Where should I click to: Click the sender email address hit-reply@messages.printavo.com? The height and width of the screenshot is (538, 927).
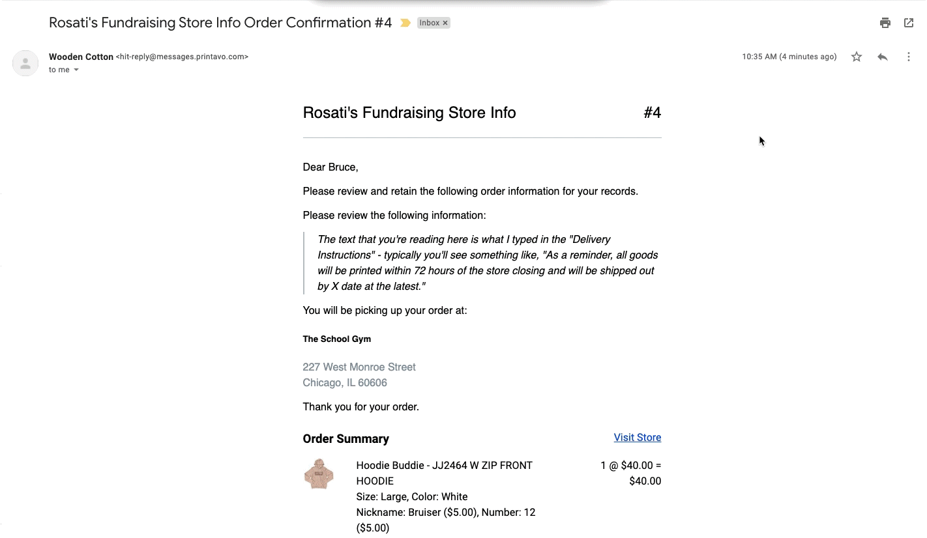click(x=182, y=57)
